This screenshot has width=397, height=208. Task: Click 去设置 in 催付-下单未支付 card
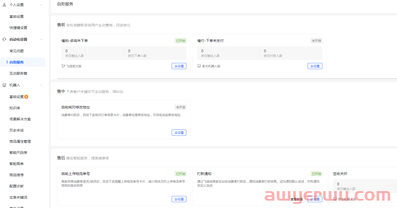pyautogui.click(x=315, y=66)
